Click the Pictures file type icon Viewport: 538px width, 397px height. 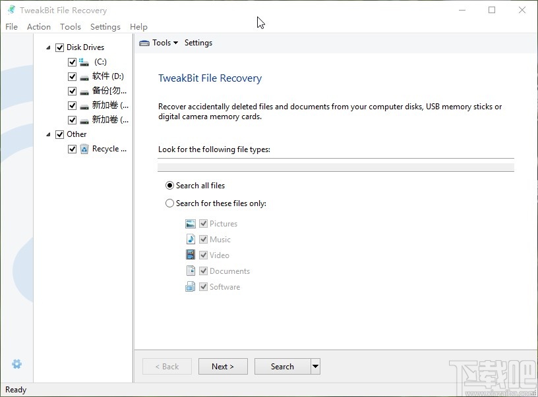[191, 224]
